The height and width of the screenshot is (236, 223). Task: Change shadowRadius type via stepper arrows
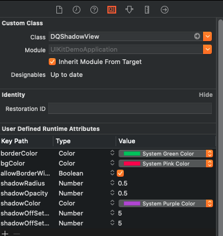(112, 183)
